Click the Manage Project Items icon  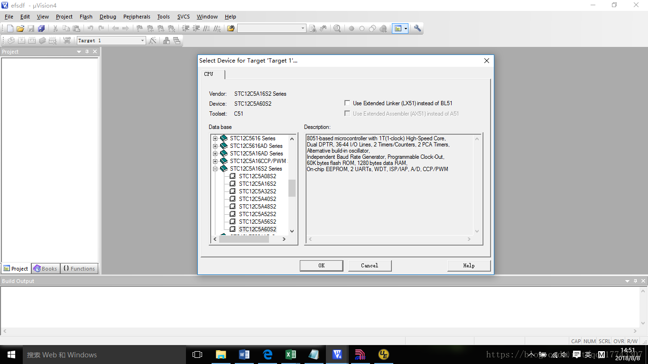pos(167,41)
